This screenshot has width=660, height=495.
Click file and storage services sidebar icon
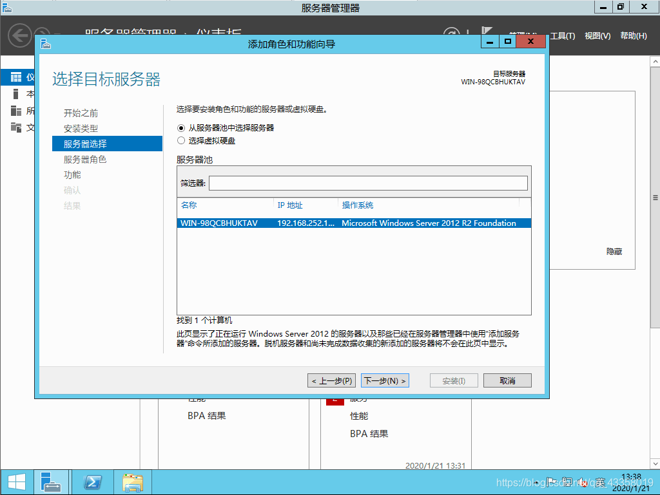[16, 127]
